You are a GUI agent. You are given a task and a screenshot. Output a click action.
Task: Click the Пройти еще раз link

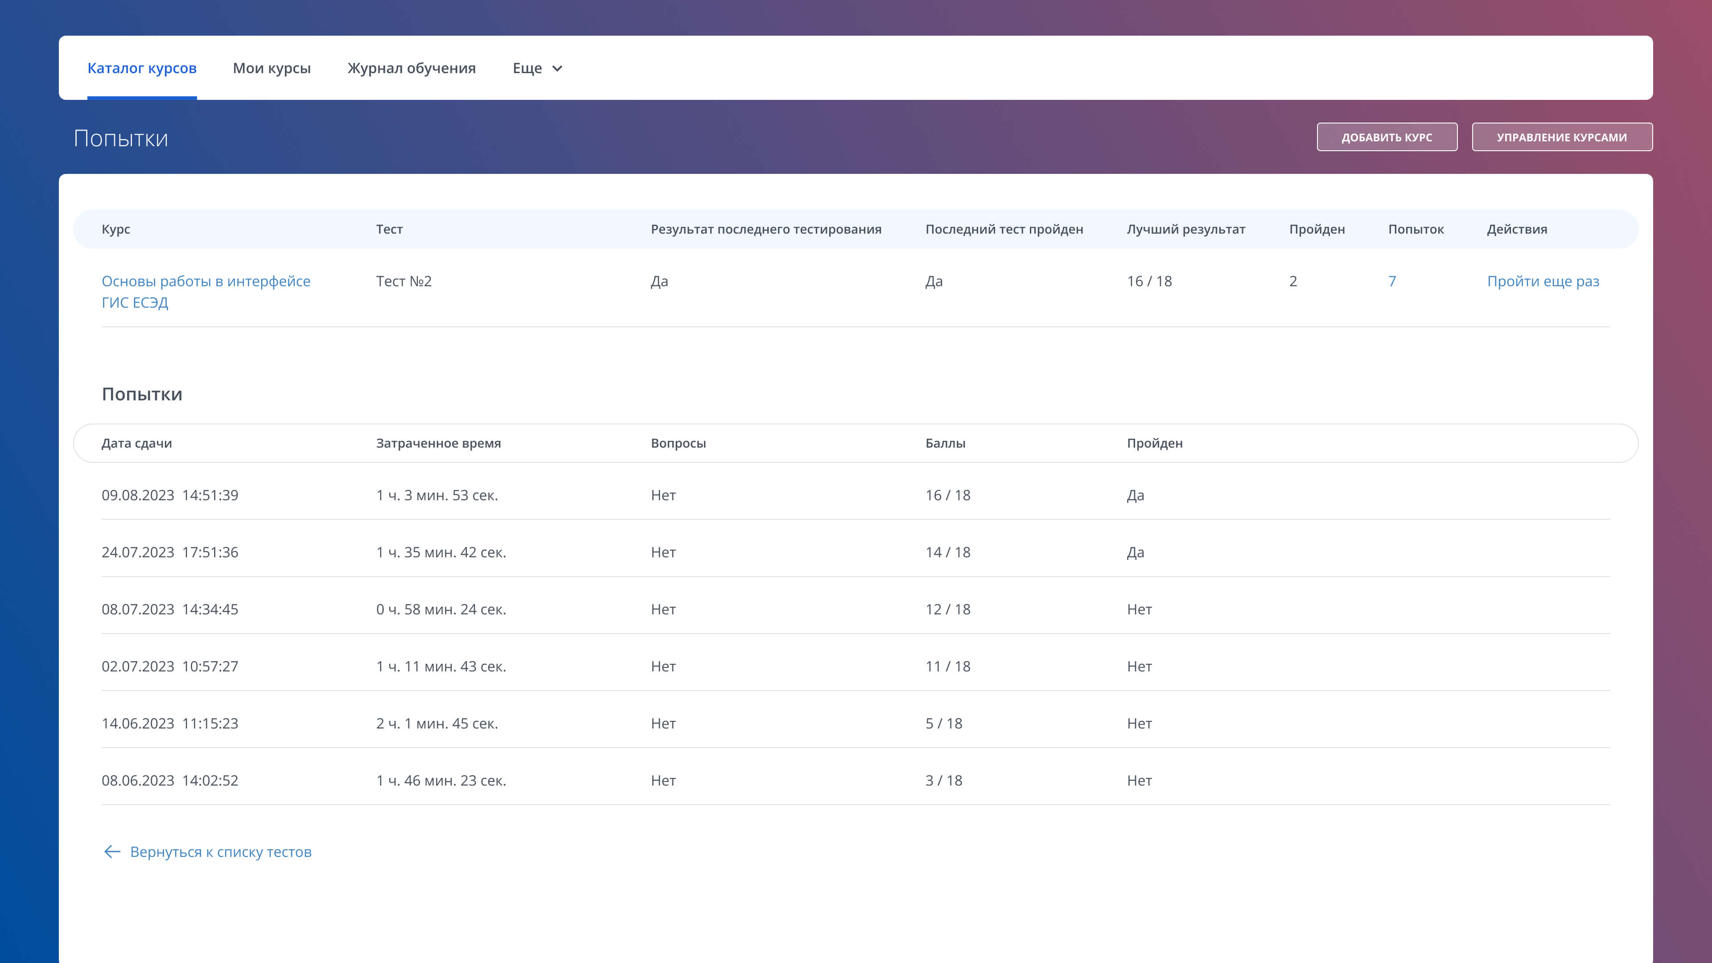1543,281
